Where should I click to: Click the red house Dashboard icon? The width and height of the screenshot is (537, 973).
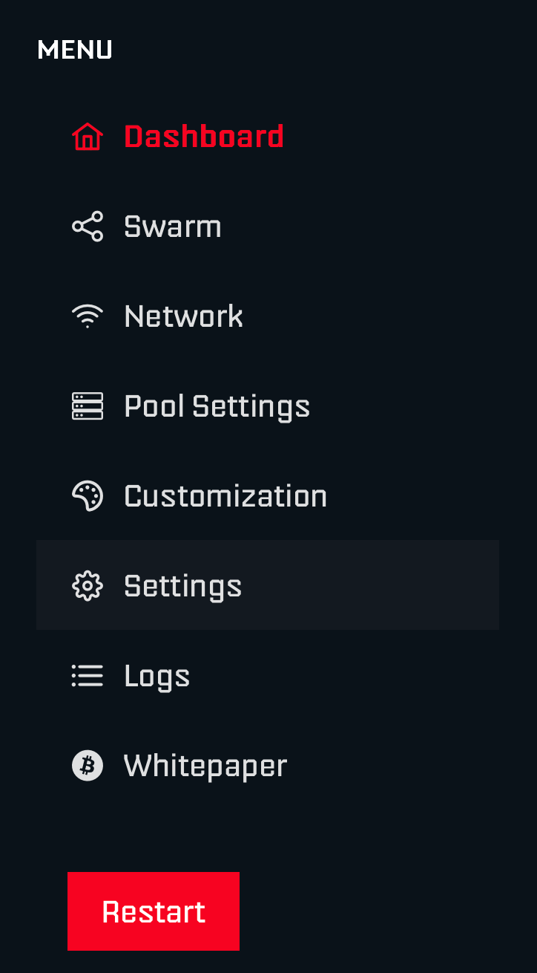coord(88,137)
